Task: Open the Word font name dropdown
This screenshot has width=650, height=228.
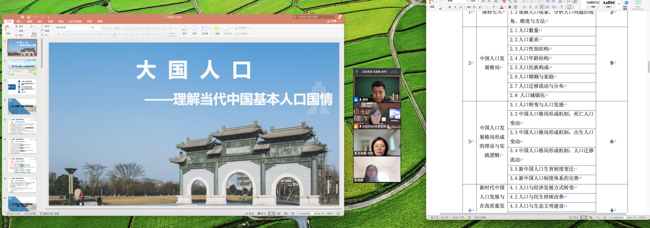Action: point(467,1)
